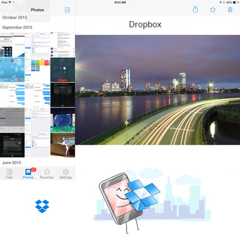Open the Settings tab
The width and height of the screenshot is (240, 240).
click(66, 174)
